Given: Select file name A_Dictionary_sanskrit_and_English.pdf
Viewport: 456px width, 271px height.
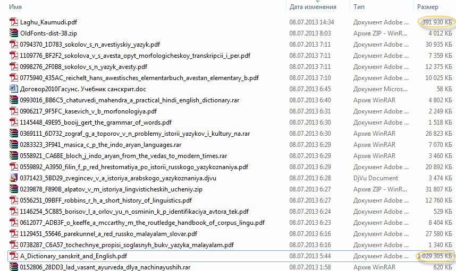Looking at the screenshot, I should pos(73,256).
